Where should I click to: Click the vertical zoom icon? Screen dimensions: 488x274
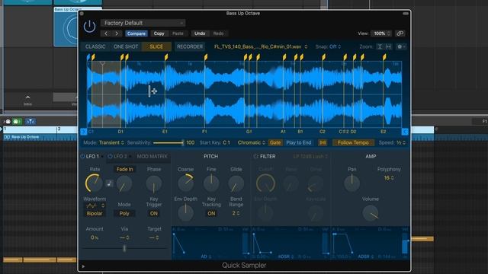pyautogui.click(x=380, y=46)
